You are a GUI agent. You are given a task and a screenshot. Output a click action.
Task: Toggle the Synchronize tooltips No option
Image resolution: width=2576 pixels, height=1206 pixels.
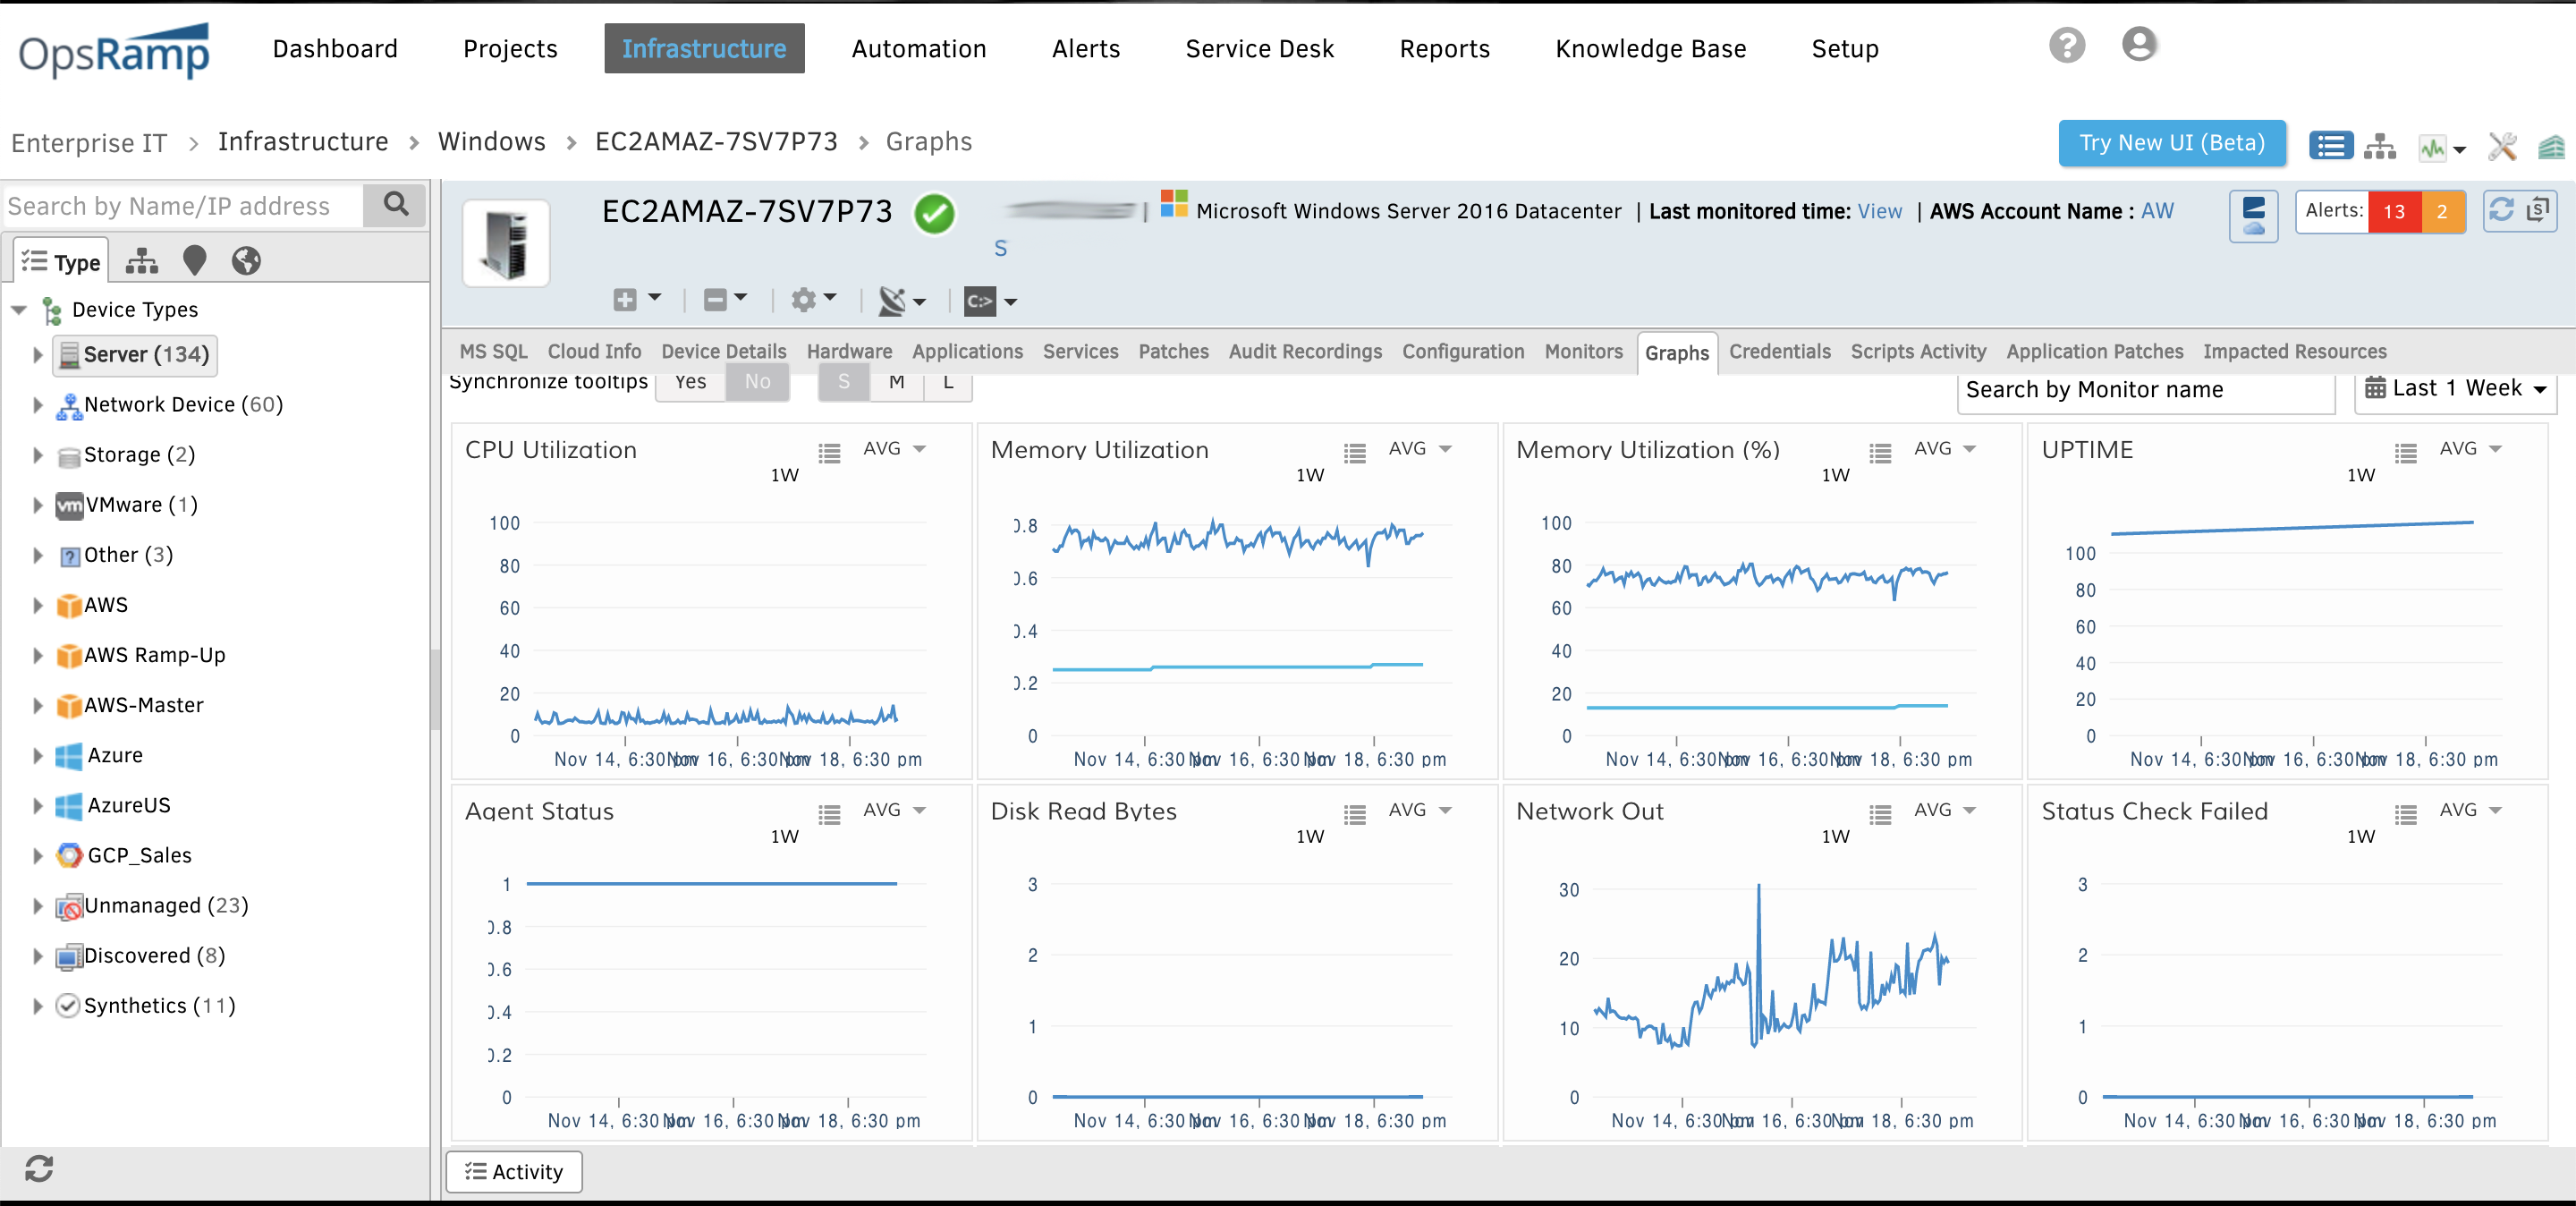pyautogui.click(x=758, y=381)
